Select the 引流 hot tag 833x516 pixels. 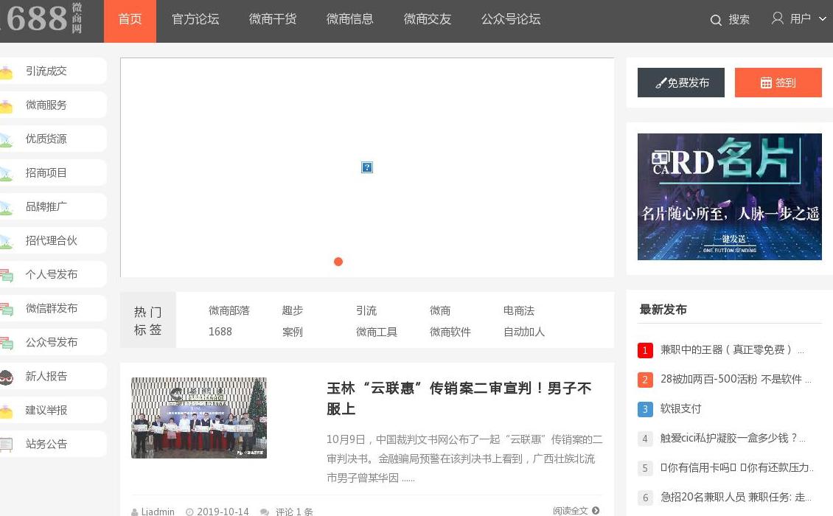pos(366,311)
